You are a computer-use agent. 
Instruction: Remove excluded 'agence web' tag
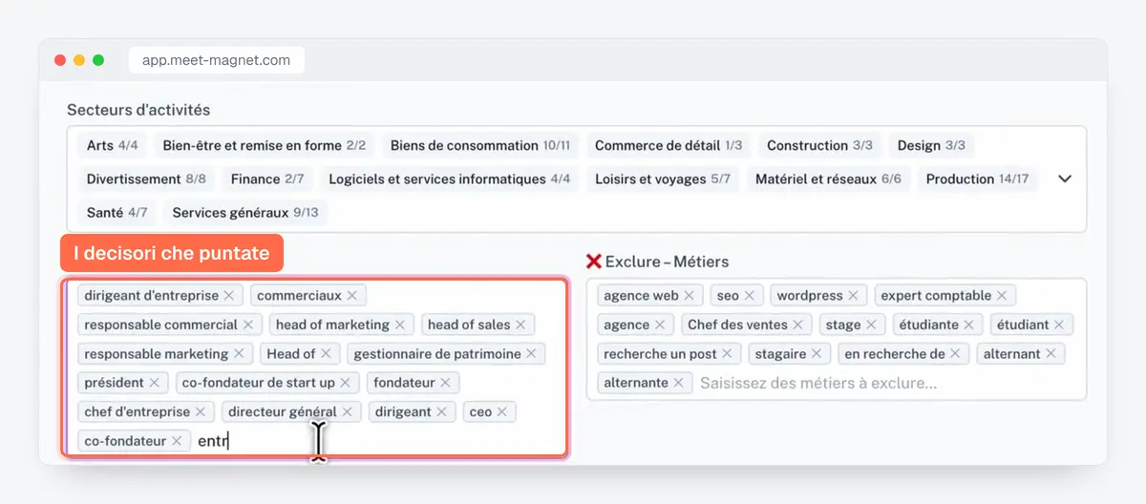coord(689,296)
